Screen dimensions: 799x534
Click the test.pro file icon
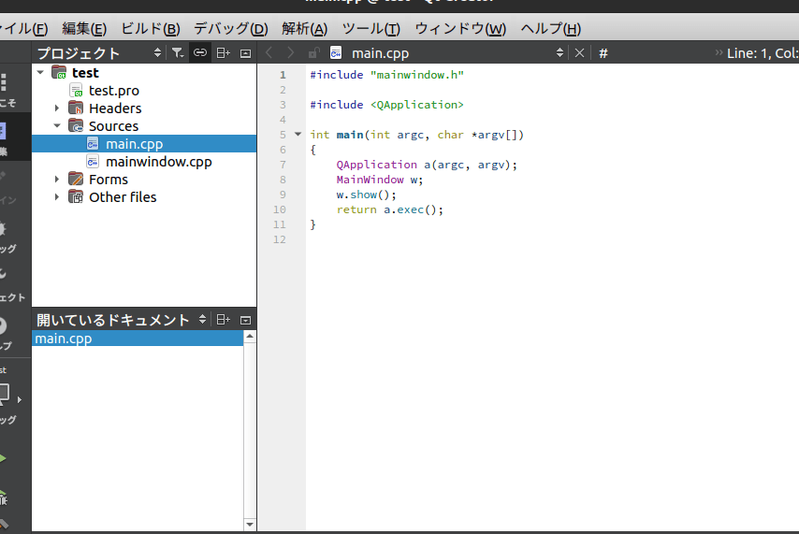(x=76, y=91)
